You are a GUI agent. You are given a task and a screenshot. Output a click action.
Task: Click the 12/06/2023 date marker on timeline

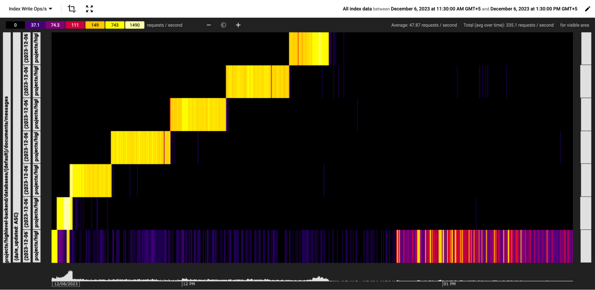coord(66,284)
